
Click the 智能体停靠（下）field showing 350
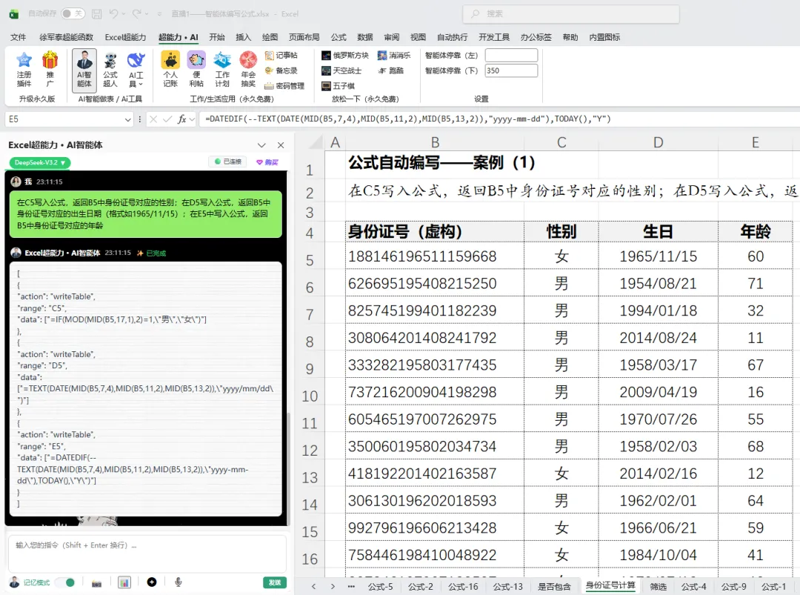click(x=511, y=70)
